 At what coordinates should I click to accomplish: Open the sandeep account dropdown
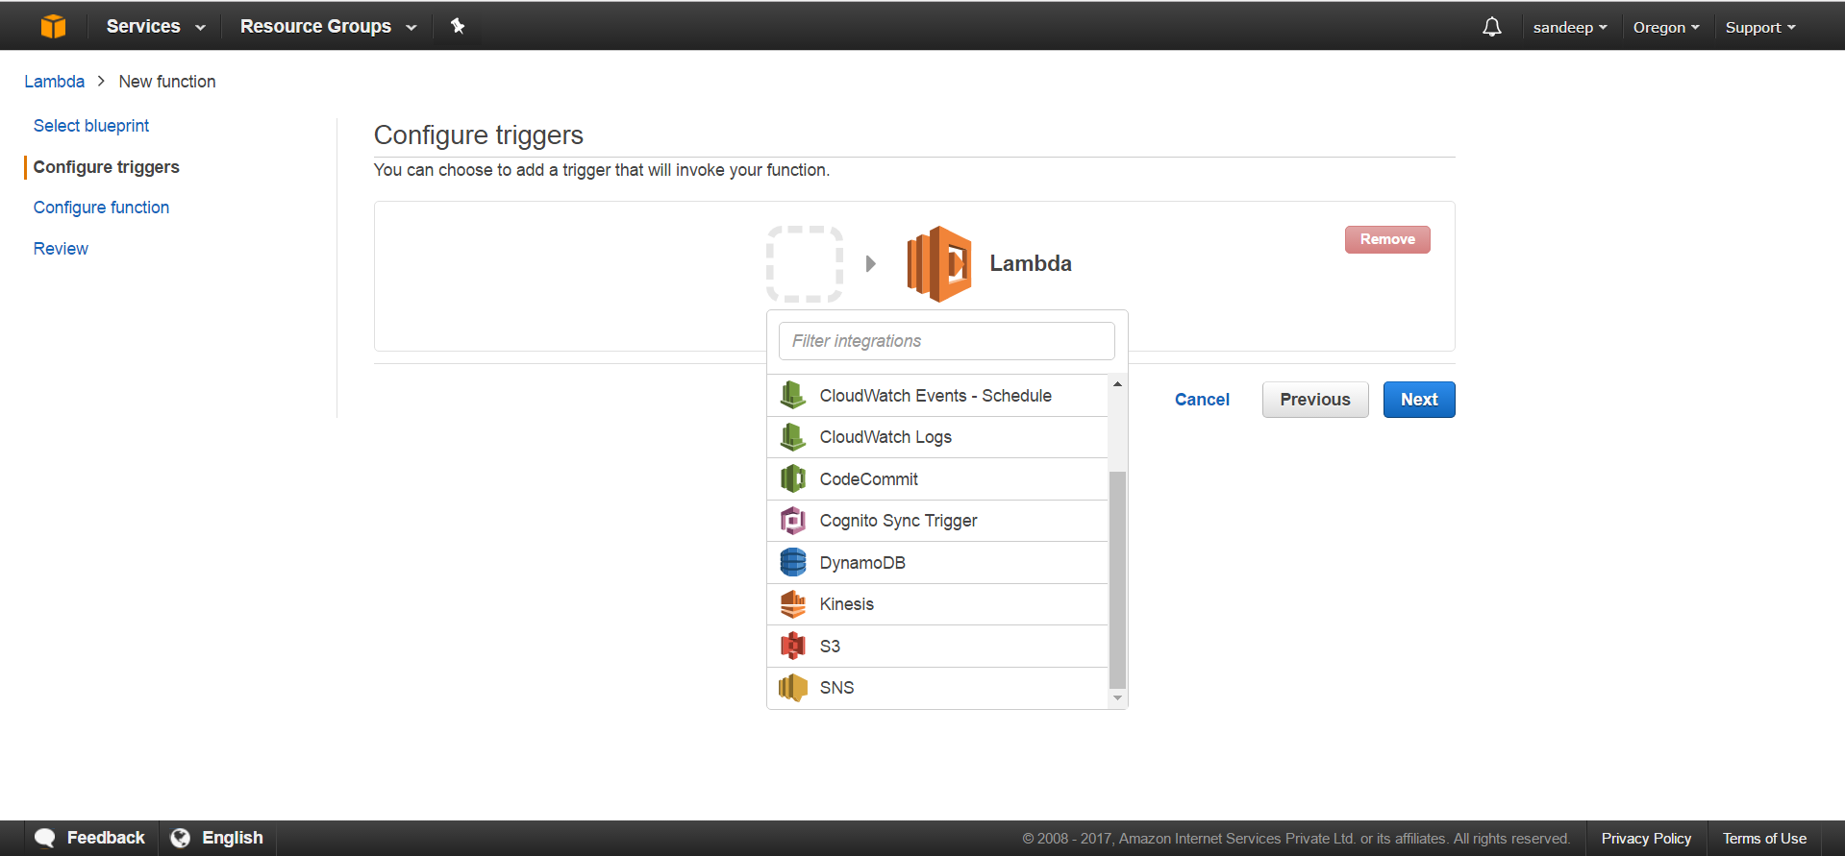click(x=1570, y=27)
